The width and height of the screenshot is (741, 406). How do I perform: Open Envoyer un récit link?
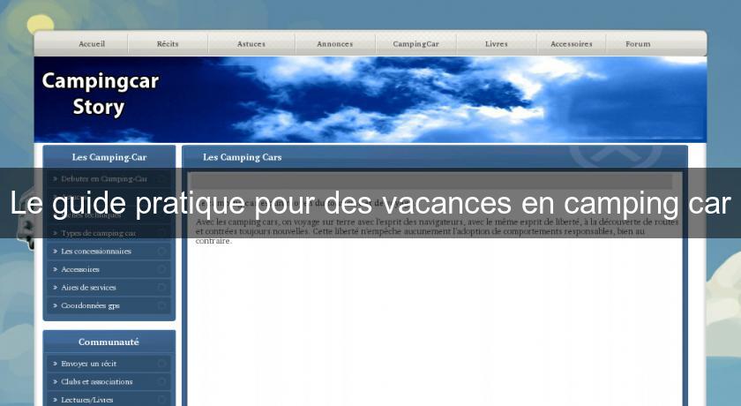[88, 364]
